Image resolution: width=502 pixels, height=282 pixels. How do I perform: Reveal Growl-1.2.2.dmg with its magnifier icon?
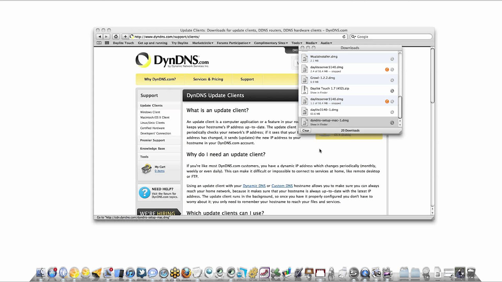[392, 80]
